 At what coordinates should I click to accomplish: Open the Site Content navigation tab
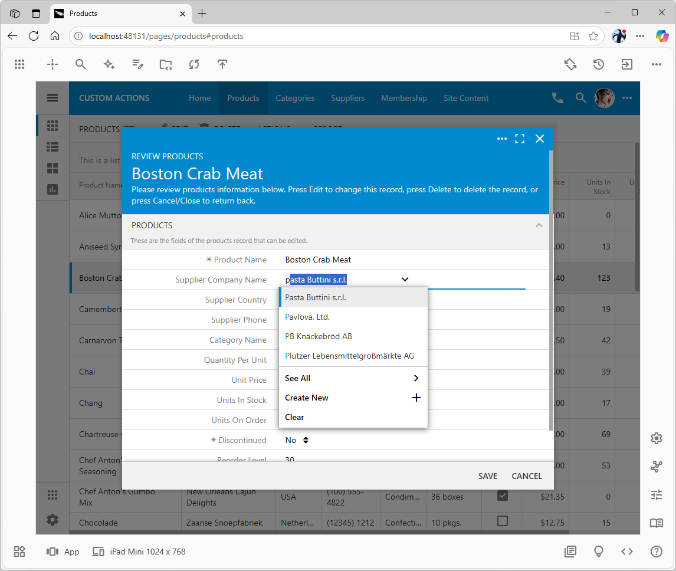click(466, 98)
